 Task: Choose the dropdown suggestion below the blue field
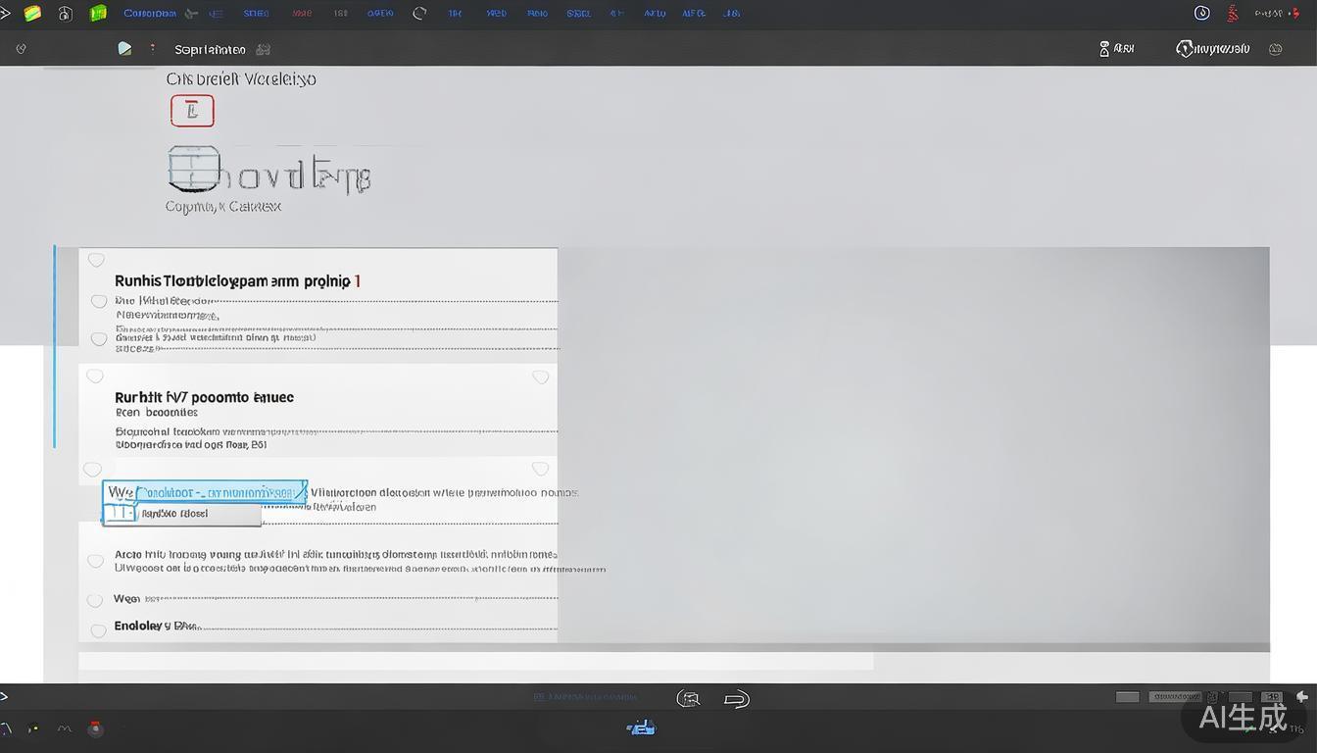click(182, 514)
